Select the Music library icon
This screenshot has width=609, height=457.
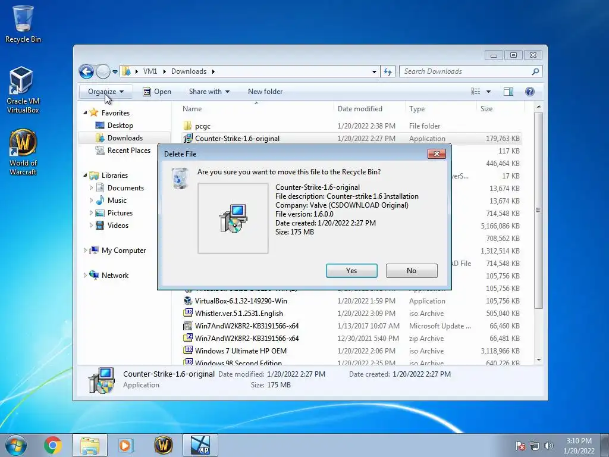click(x=100, y=200)
